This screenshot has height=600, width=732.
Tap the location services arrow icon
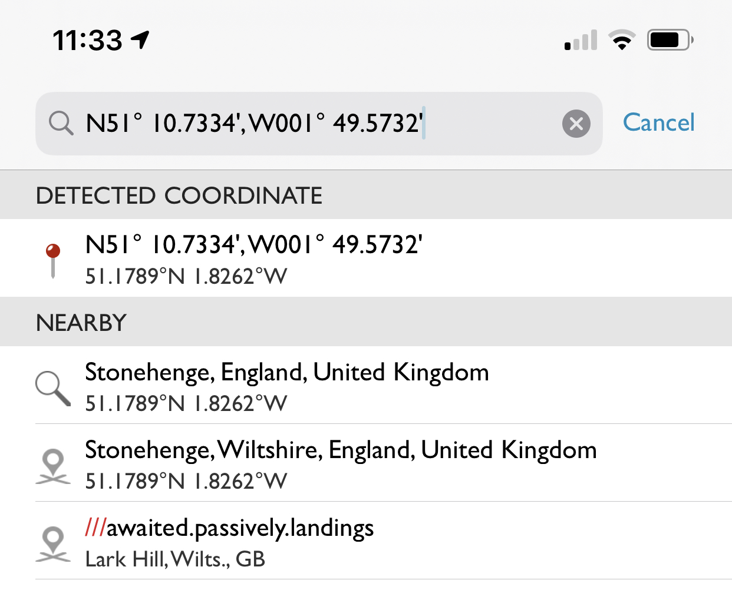click(140, 40)
